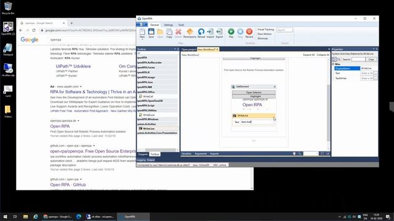Viewport: 394px width, 221px height.
Task: Click the Export icon
Action: pos(219,32)
